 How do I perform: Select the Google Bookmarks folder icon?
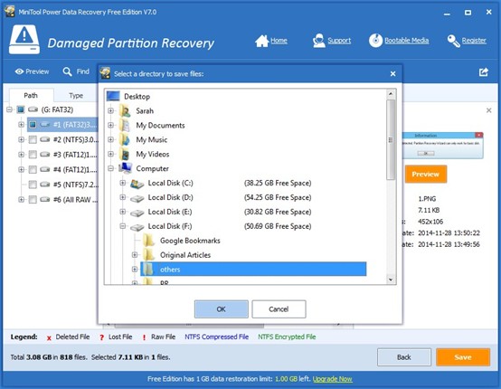(149, 241)
